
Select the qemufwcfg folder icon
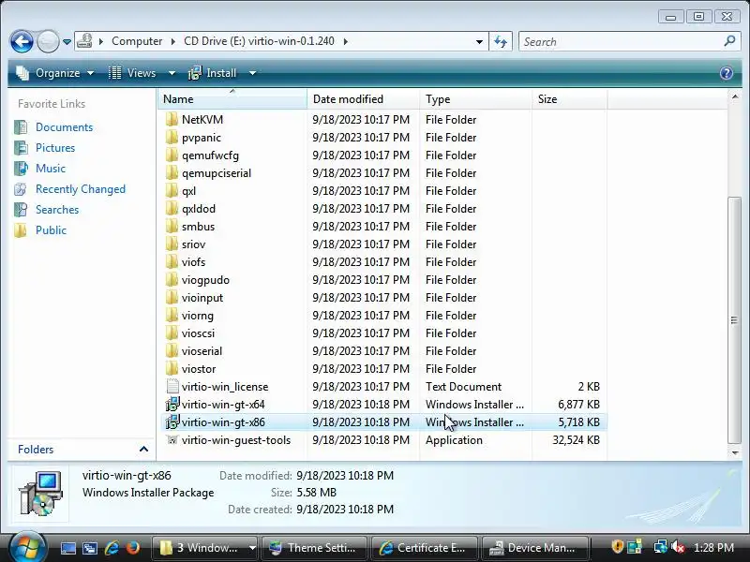point(172,155)
